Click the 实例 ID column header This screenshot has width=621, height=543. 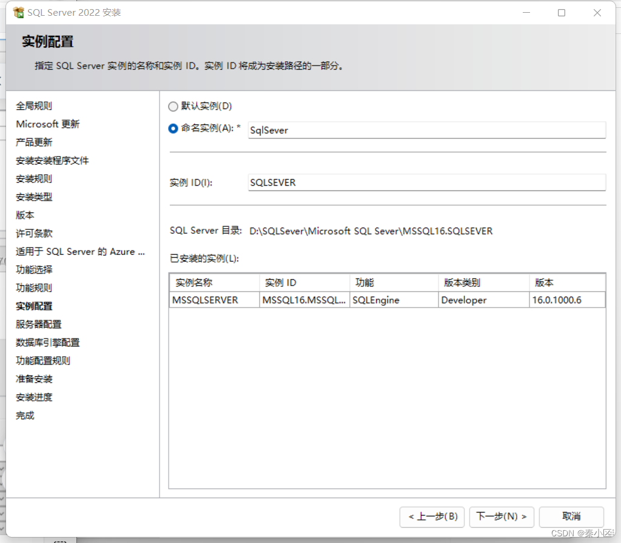click(304, 283)
